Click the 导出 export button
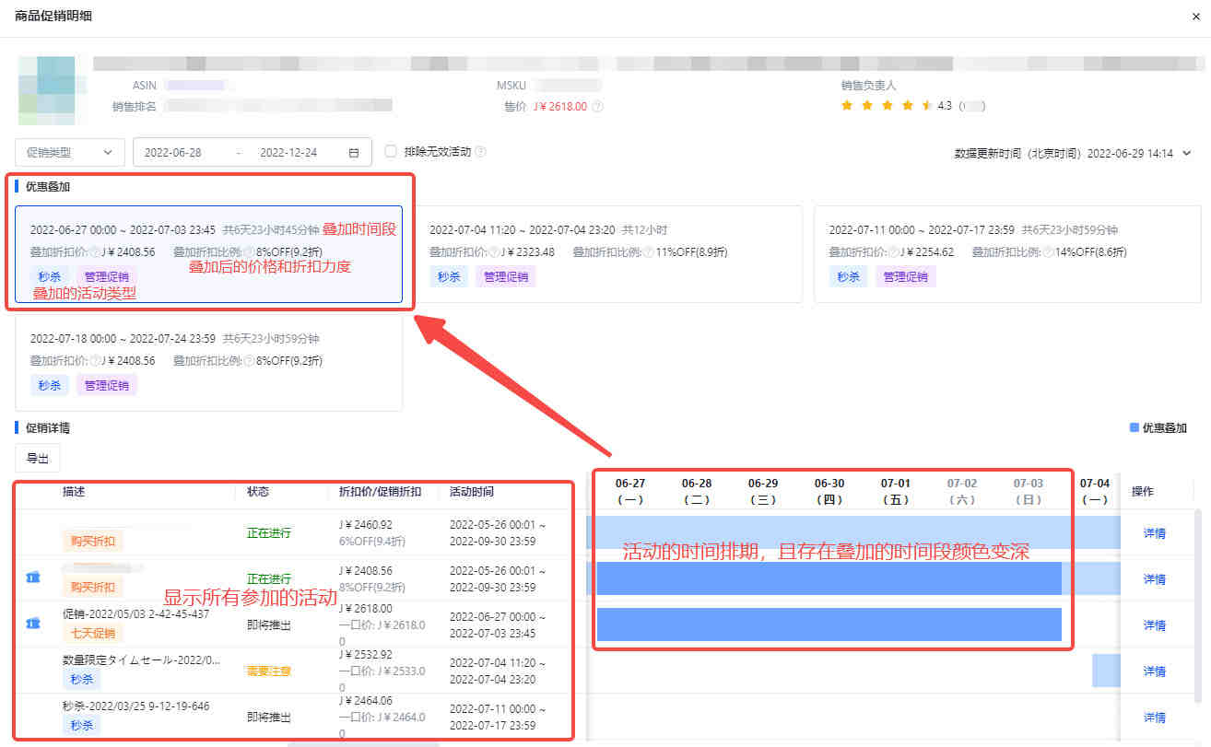The height and width of the screenshot is (747, 1211). (x=38, y=458)
